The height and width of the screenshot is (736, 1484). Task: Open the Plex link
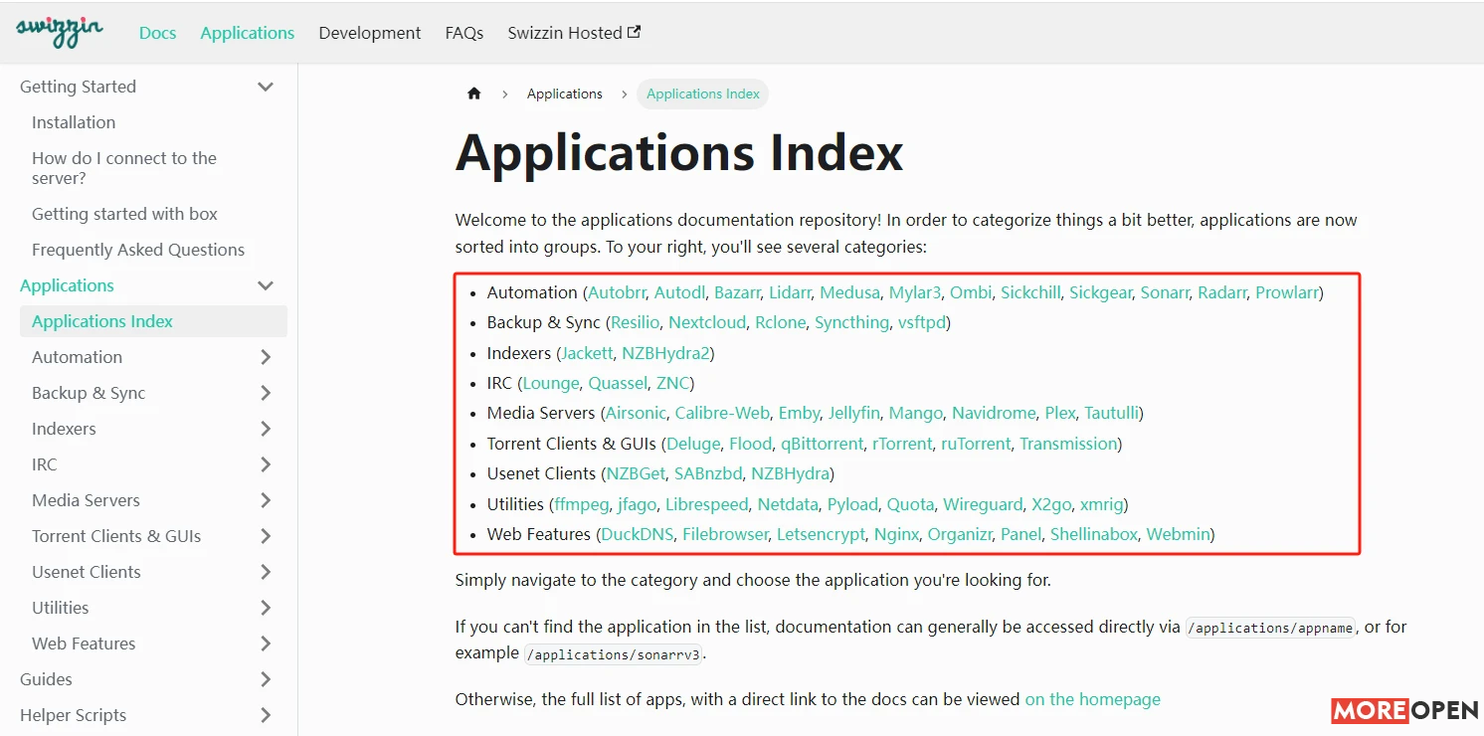[1060, 413]
